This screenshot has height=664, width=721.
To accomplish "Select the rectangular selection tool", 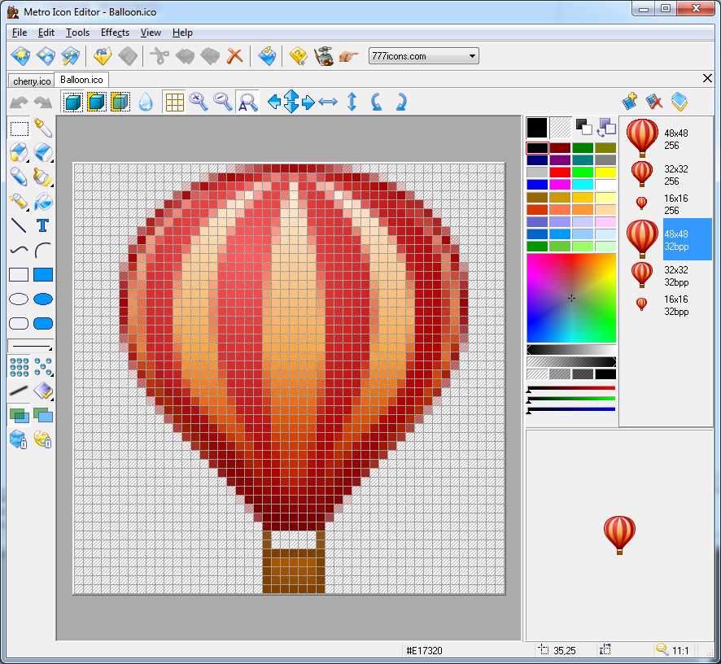I will click(x=19, y=128).
